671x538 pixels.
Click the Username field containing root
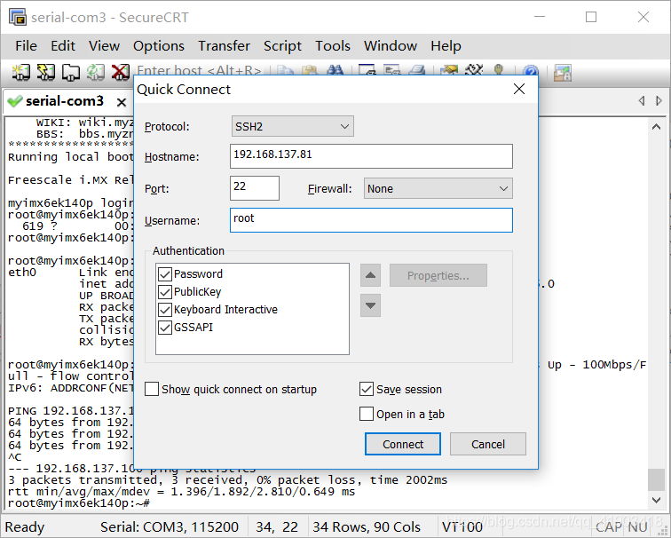pyautogui.click(x=371, y=220)
